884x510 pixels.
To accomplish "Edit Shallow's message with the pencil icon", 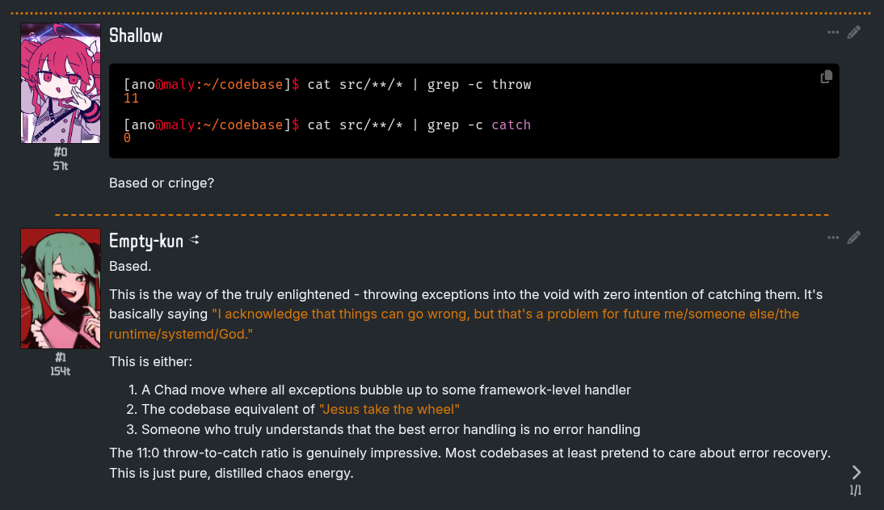I will click(853, 32).
